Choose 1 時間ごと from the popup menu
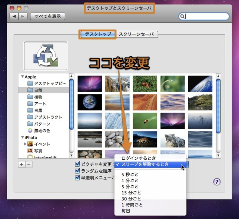The image size is (239, 219). click(150, 205)
